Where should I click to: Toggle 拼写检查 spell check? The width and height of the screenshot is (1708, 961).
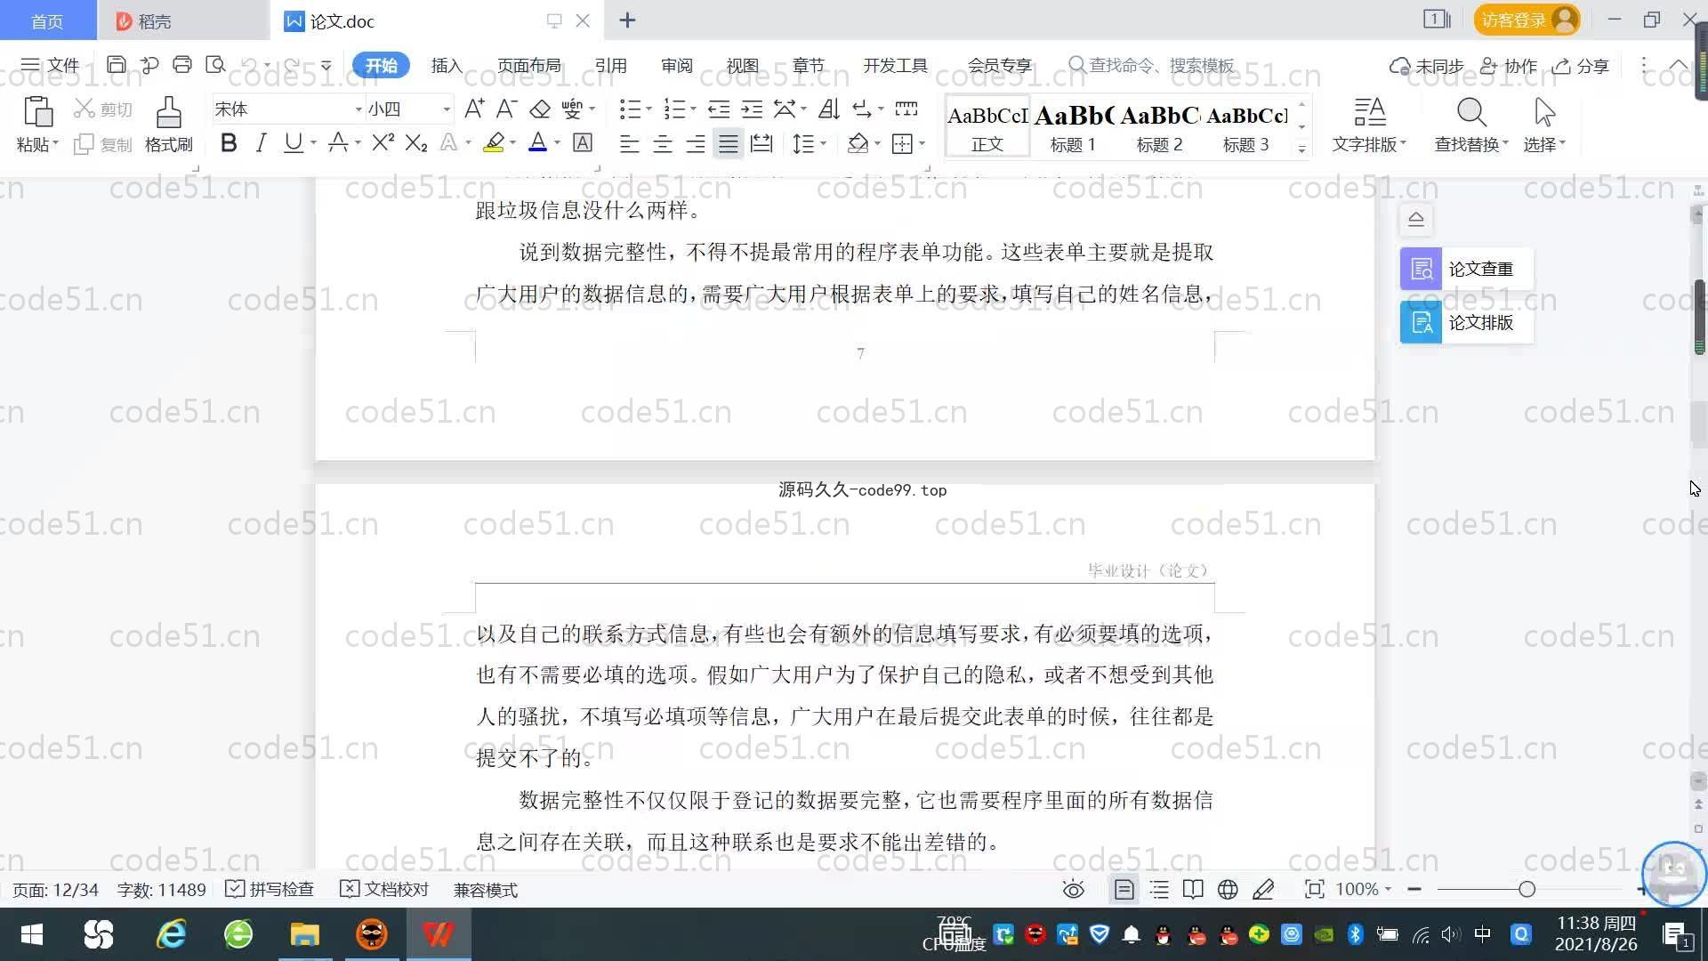click(x=270, y=890)
